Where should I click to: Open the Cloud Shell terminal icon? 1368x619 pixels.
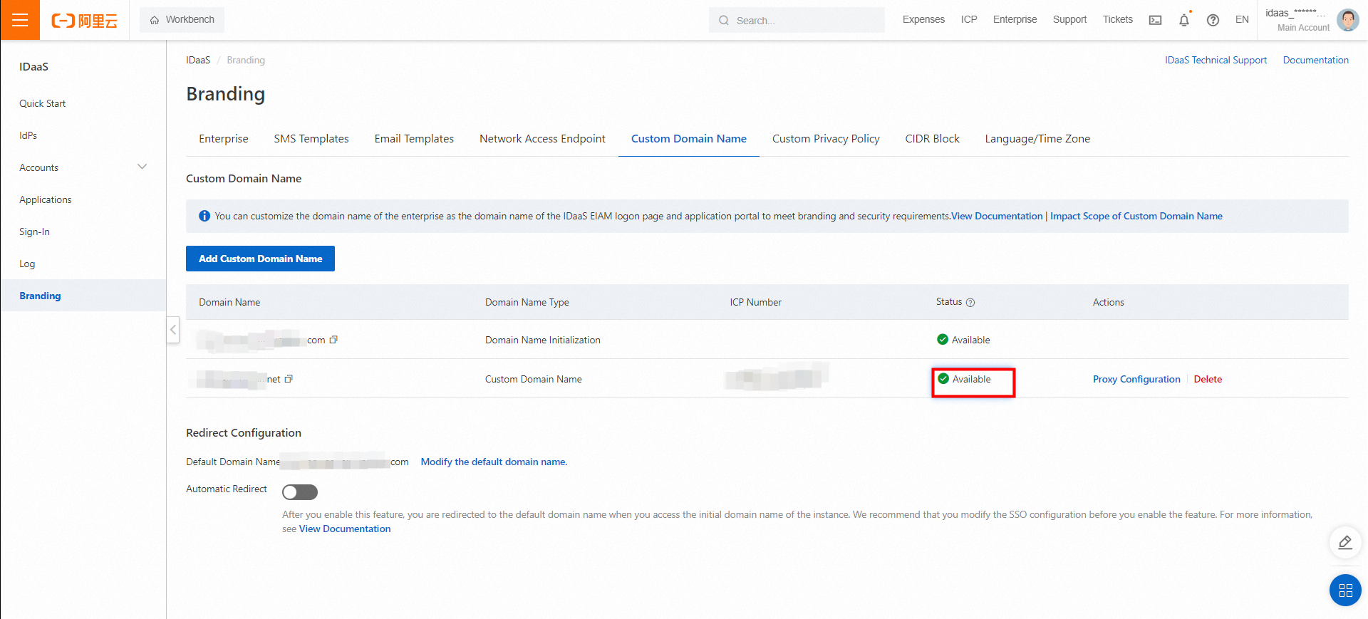[1155, 20]
